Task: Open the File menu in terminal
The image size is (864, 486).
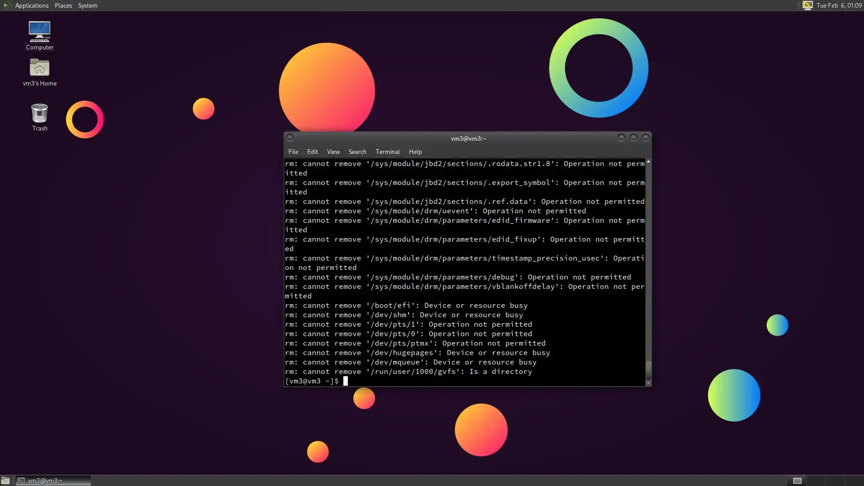Action: [x=293, y=152]
